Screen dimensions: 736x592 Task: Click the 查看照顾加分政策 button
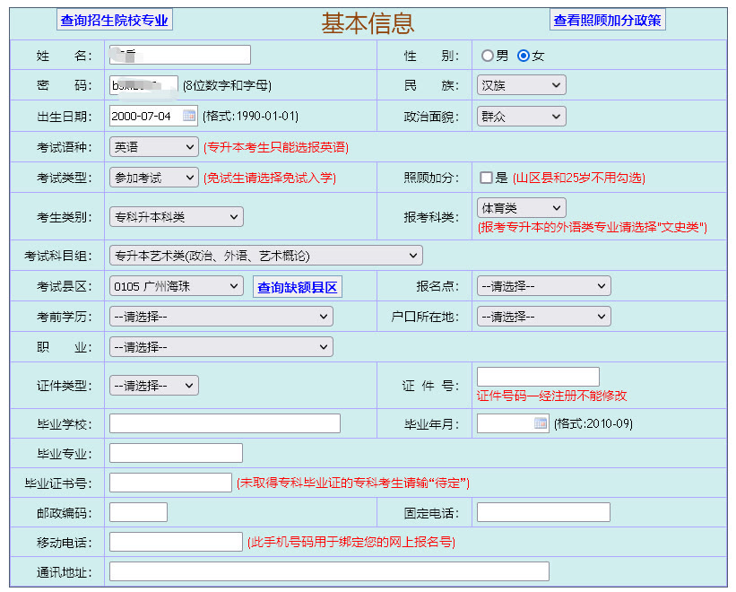pos(607,20)
